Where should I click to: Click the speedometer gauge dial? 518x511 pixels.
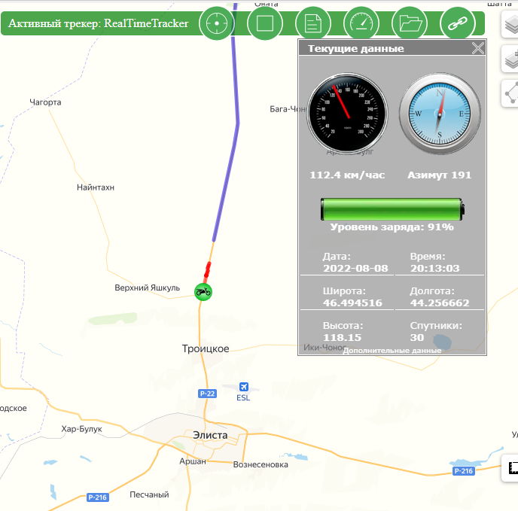tap(347, 114)
